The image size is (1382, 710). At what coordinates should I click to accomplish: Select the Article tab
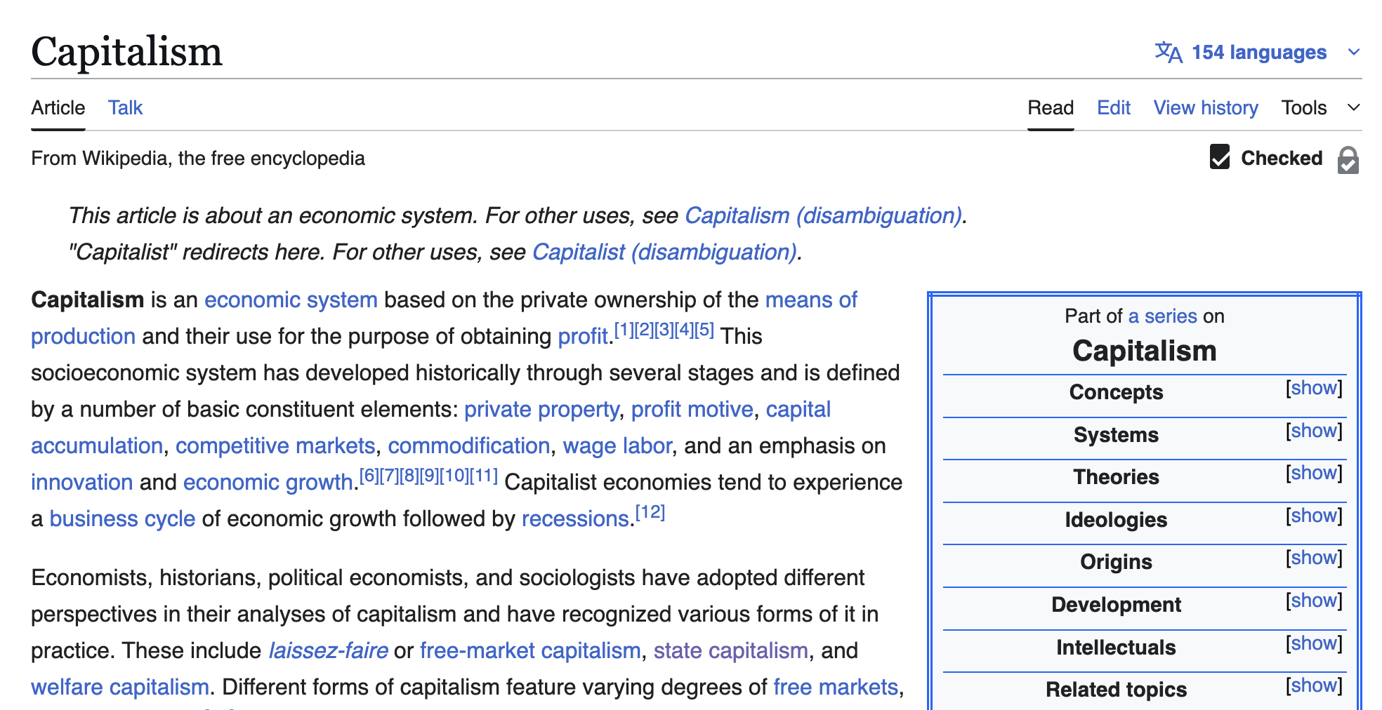58,107
